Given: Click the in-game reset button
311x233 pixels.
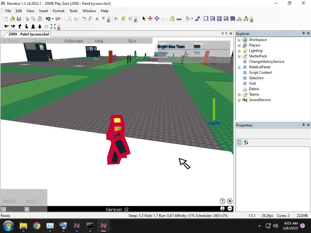Looking at the screenshot, I should click(x=31, y=201).
